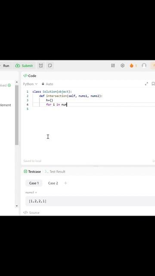Open the notes sticky icon

pyautogui.click(x=50, y=66)
